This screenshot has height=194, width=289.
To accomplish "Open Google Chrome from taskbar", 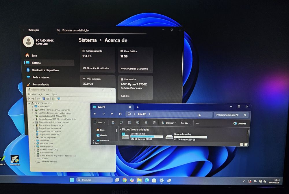I will (125, 180).
